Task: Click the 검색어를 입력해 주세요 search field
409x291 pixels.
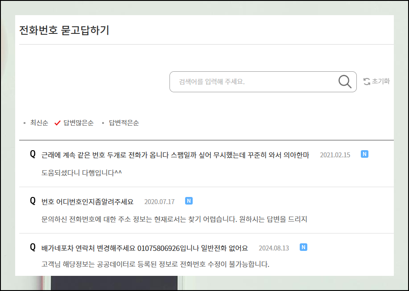Action: pyautogui.click(x=263, y=82)
